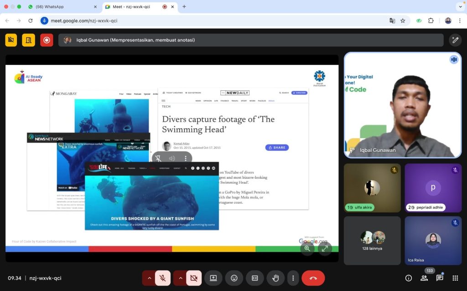Click the red recording indicator button
Viewport: 467px width, 291px height.
47,40
